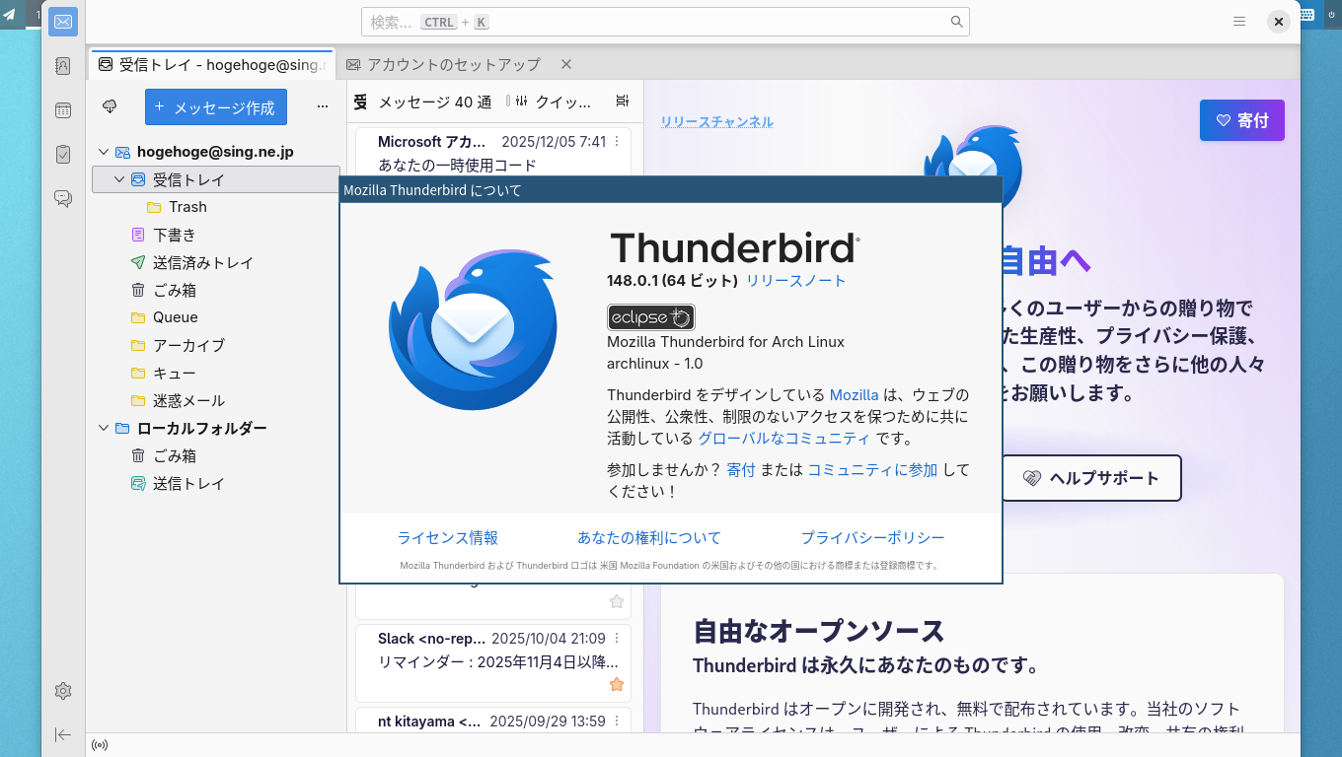Open the コミュニティに参加 link
Screen dimensions: 1342x757
[x=872, y=470]
